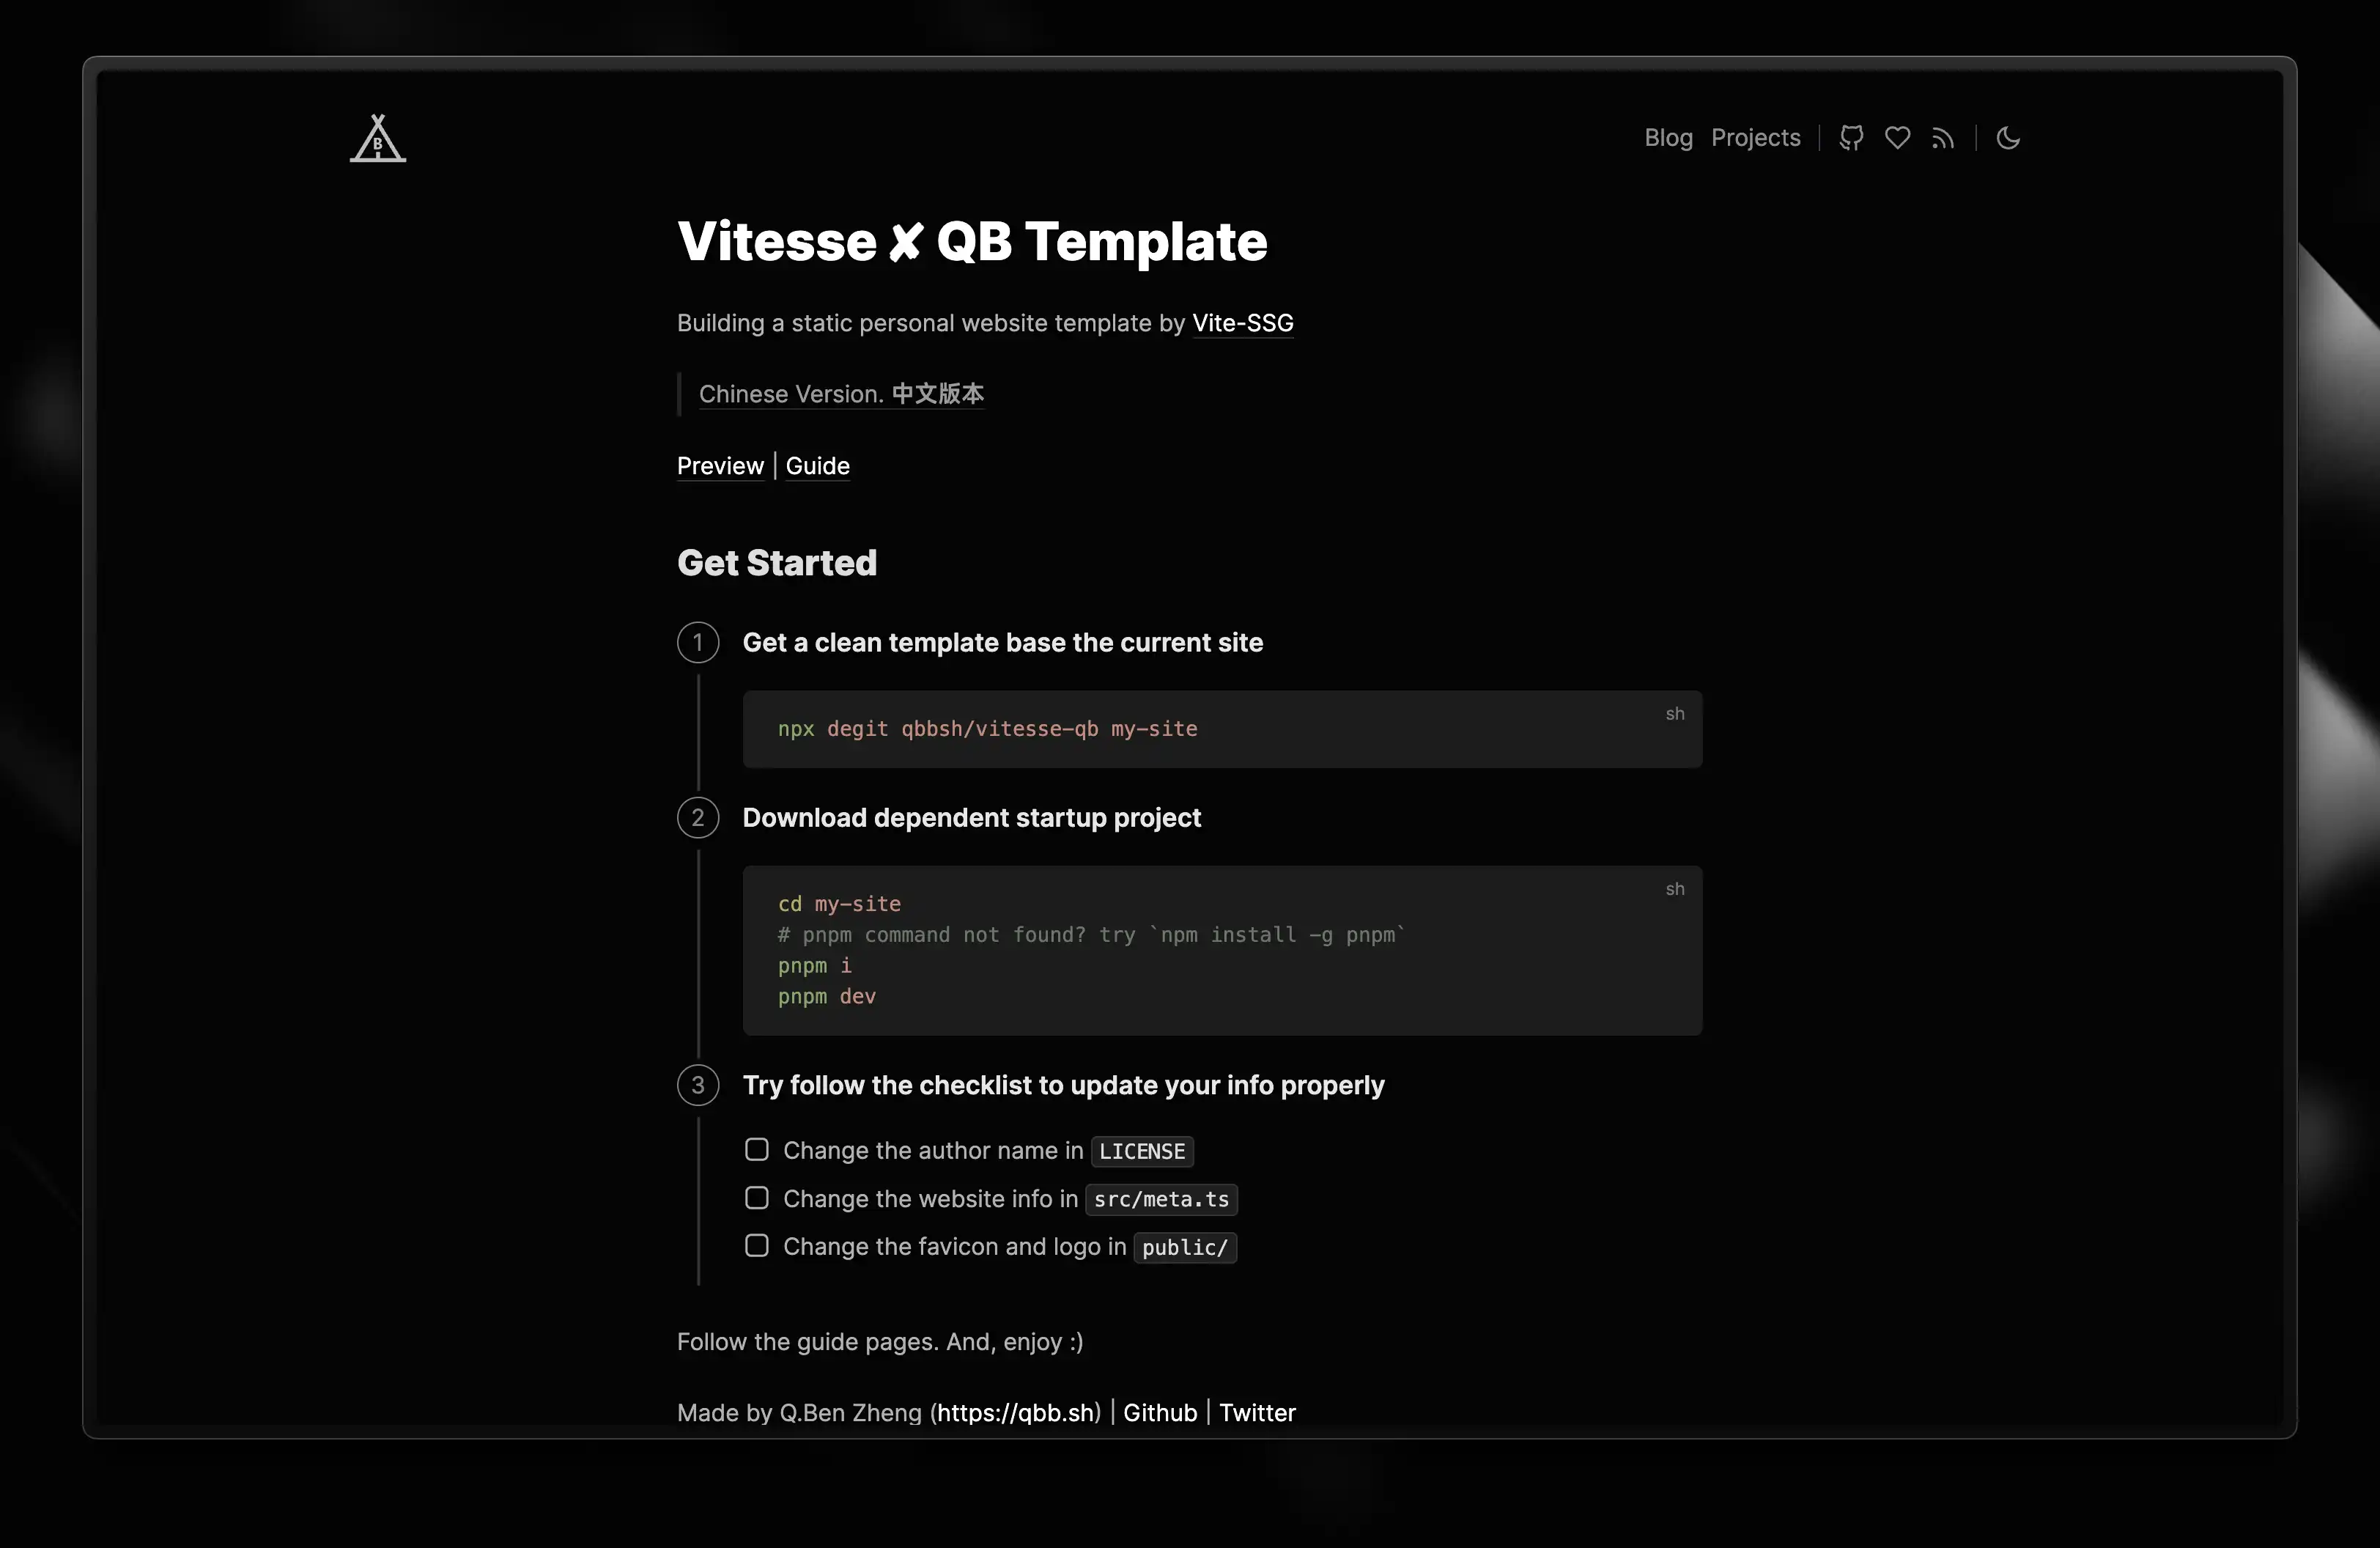Click the public/ inline code tag
Viewport: 2380px width, 1548px height.
coord(1185,1247)
